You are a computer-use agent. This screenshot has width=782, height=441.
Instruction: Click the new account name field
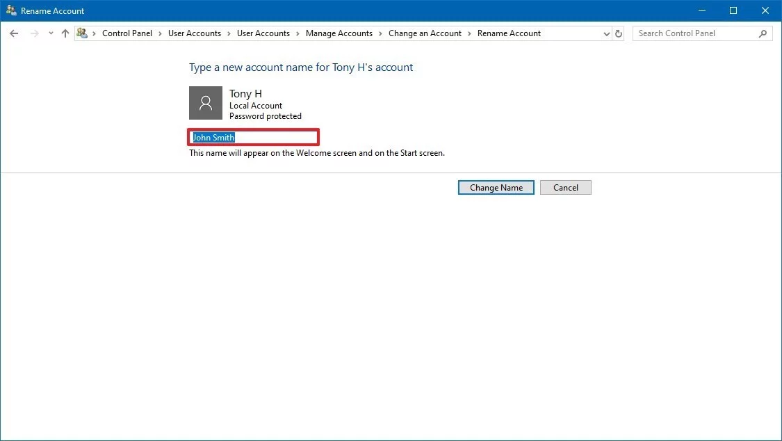(253, 137)
